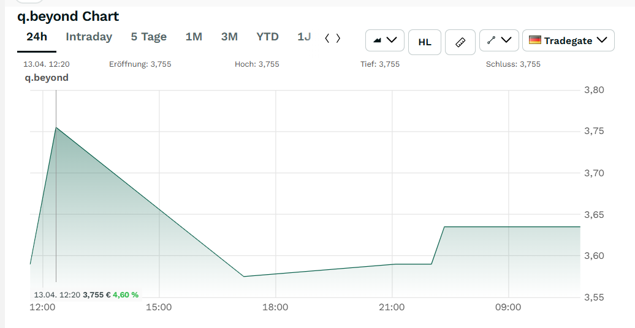Open the line drawing tool dropdown
The width and height of the screenshot is (635, 328).
coord(499,41)
